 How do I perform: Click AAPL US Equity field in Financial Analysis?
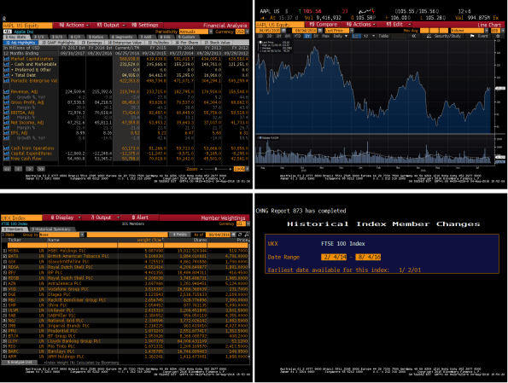(x=27, y=26)
